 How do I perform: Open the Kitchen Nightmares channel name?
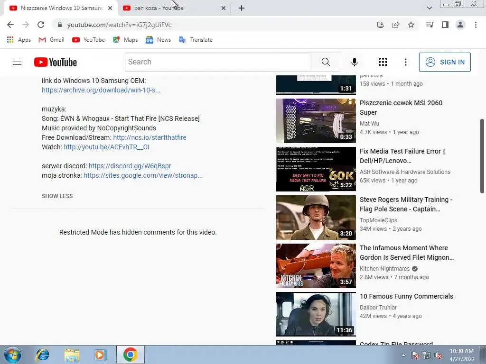pos(384,269)
